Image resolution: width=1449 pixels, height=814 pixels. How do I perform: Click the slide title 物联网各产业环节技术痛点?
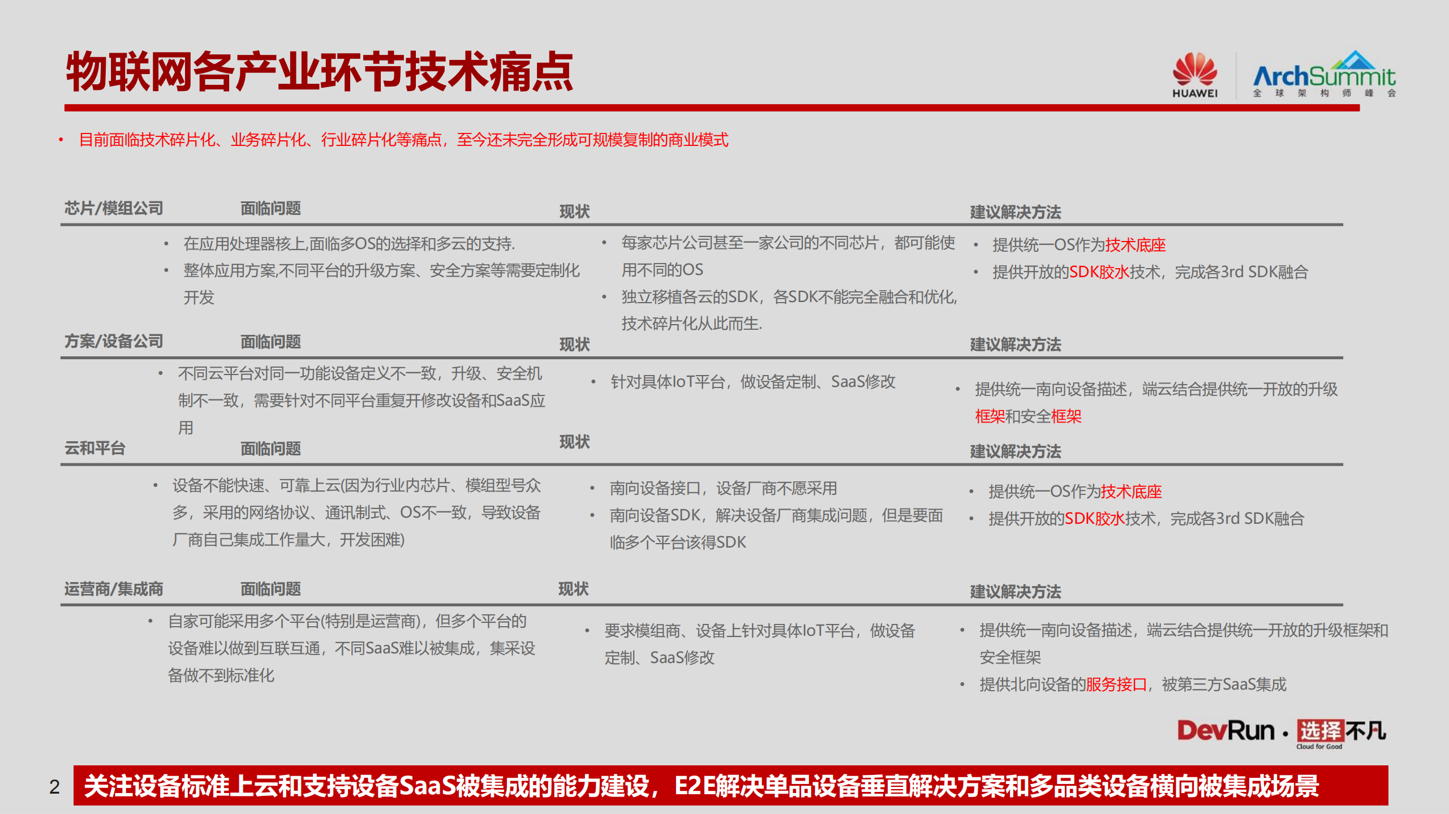pos(321,72)
